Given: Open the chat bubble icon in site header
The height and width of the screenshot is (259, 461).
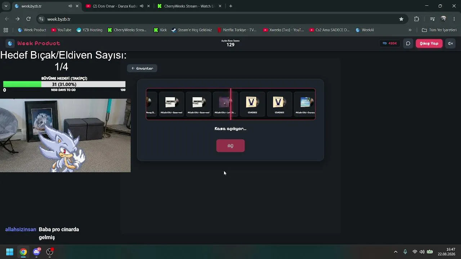Looking at the screenshot, I should 408,43.
